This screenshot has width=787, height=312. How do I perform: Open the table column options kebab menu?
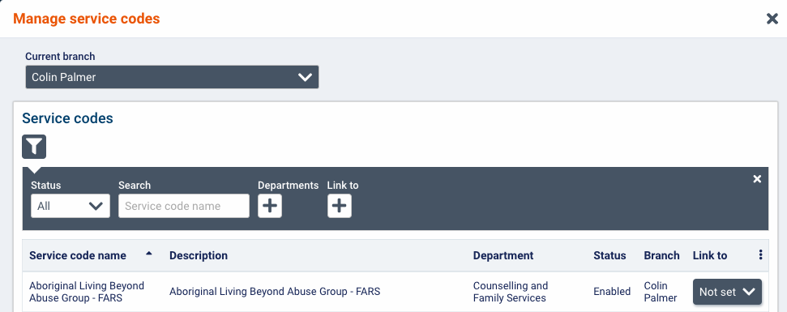coord(760,254)
